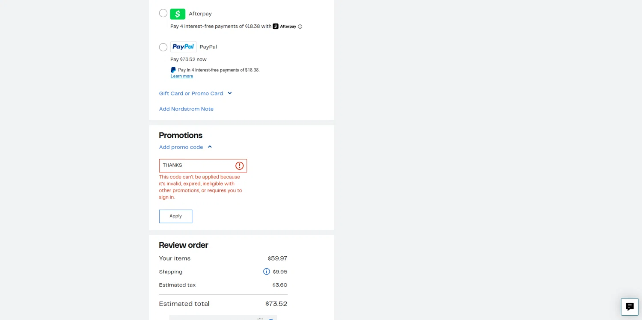Click the promo code field containing THANKS
The height and width of the screenshot is (320, 642).
[x=197, y=166]
